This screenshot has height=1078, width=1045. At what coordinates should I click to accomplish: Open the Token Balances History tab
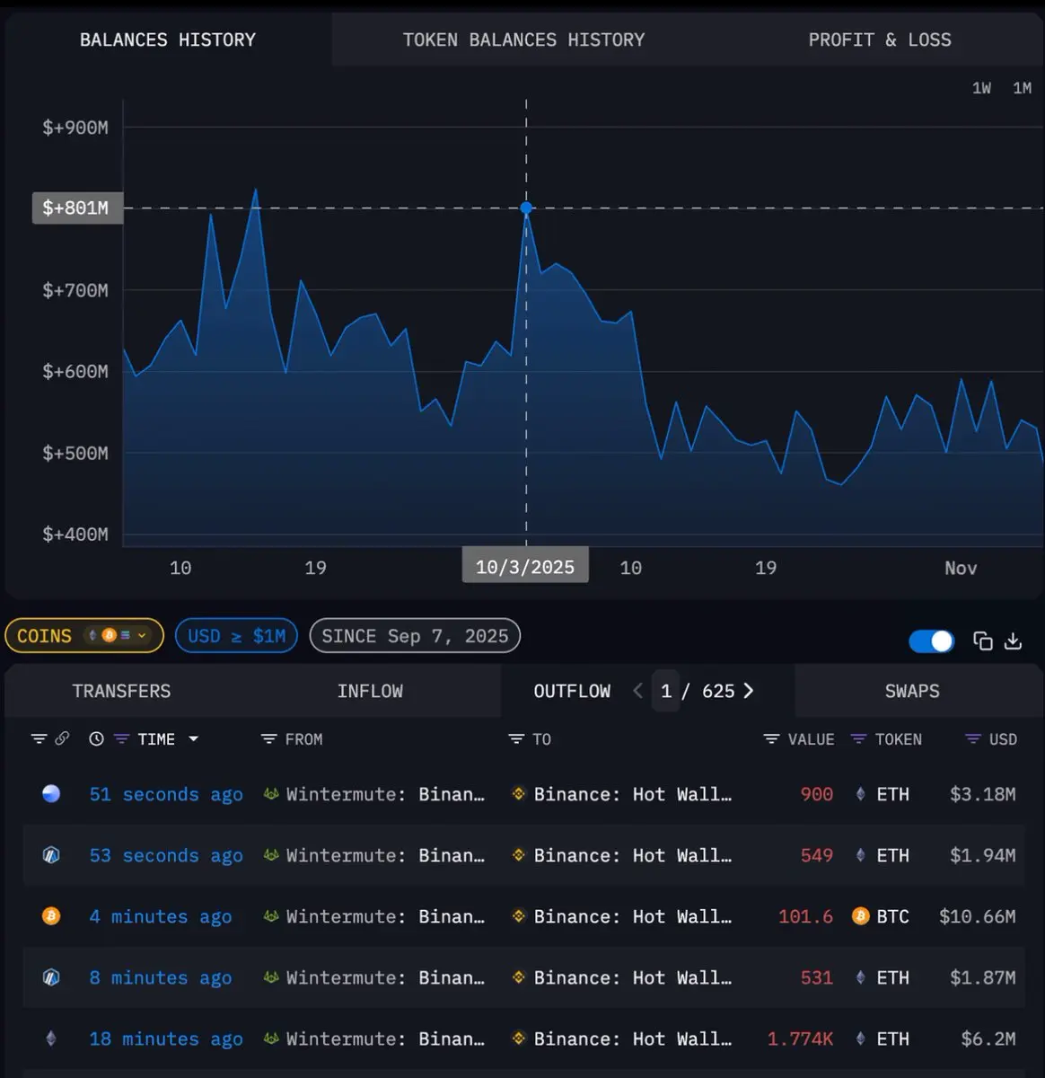coord(523,40)
